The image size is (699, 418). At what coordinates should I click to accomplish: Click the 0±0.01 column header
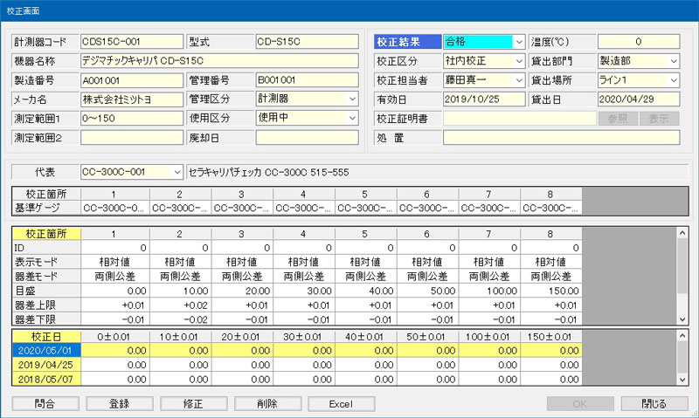(115, 337)
